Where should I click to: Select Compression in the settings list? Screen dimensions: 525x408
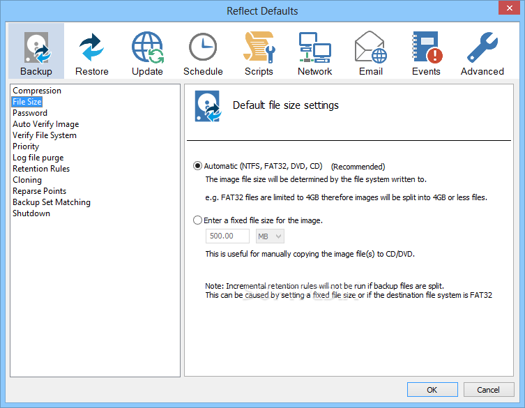[37, 91]
